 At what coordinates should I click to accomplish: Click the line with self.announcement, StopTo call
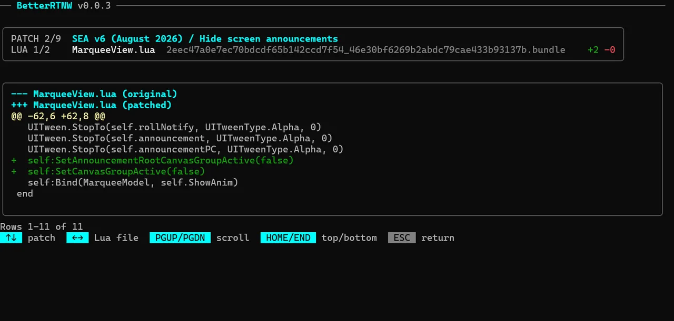point(180,138)
